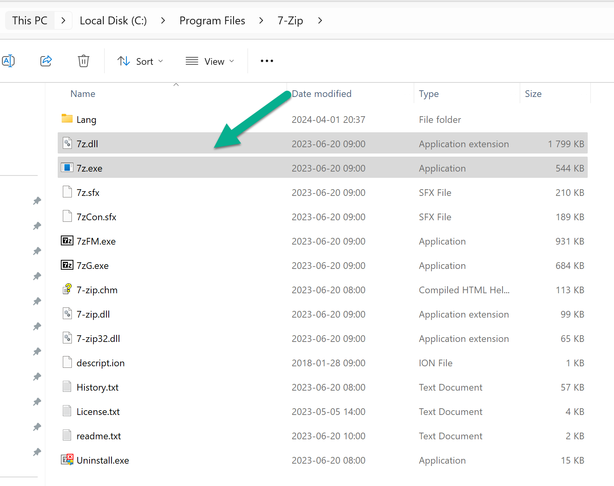Click the Rename toolbar icon
This screenshot has width=614, height=486.
coord(8,61)
